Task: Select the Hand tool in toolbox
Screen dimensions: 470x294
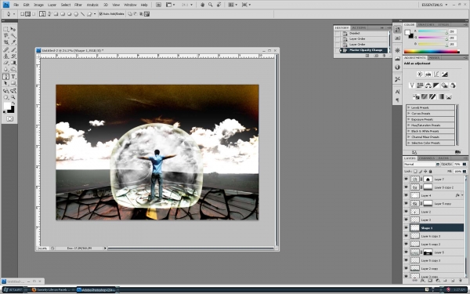Action: point(5,97)
